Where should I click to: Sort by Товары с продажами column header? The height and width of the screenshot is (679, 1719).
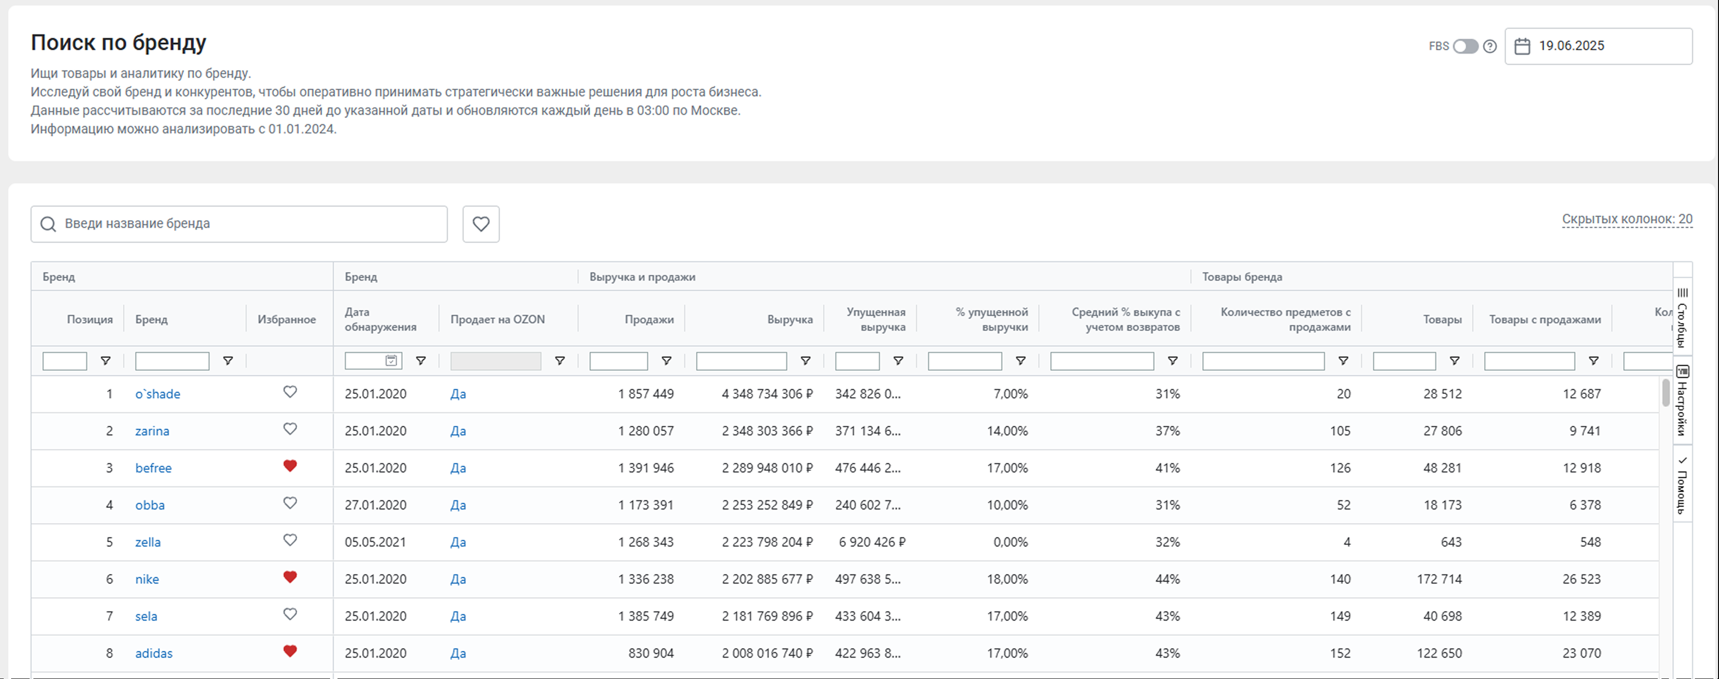coord(1546,320)
